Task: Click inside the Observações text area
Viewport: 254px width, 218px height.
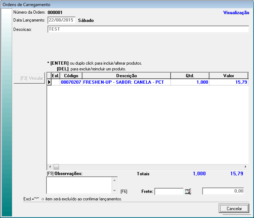Action: [79, 185]
